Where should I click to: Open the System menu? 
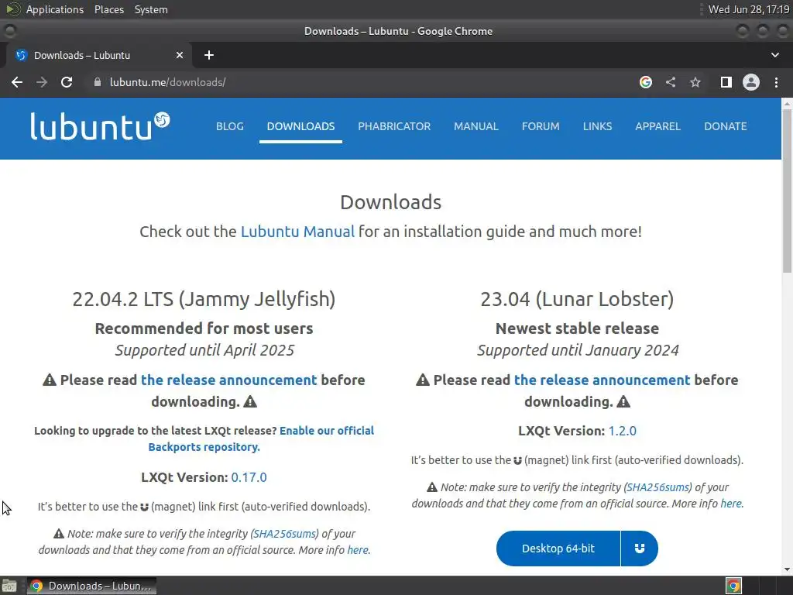[151, 9]
